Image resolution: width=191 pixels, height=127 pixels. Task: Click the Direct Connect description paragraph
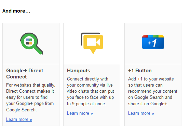(30, 97)
